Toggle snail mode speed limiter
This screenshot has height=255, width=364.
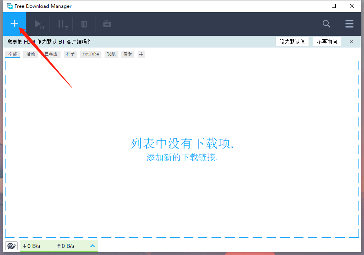pos(11,246)
